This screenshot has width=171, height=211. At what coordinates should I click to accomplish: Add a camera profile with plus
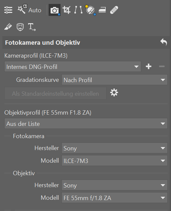(x=149, y=66)
